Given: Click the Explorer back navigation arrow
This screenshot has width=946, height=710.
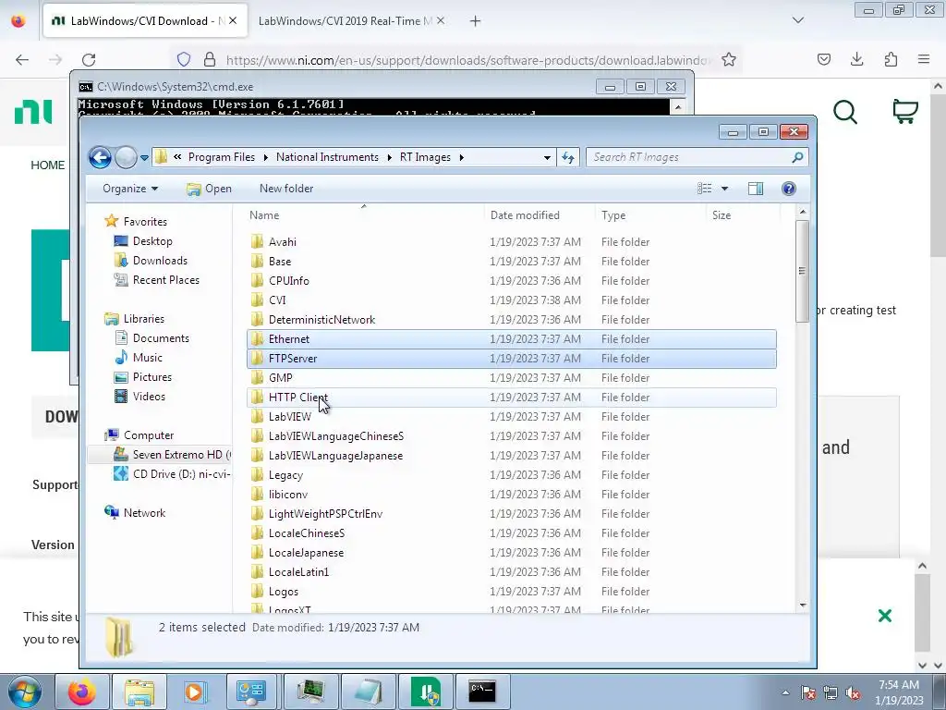Looking at the screenshot, I should pos(100,157).
